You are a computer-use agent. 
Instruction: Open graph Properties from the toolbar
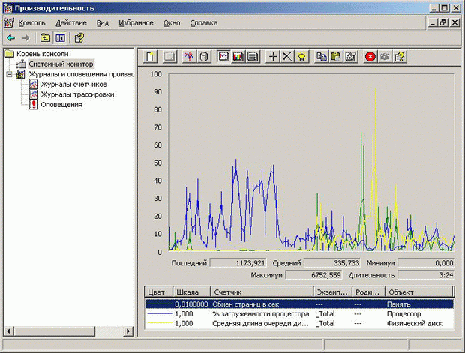350,56
